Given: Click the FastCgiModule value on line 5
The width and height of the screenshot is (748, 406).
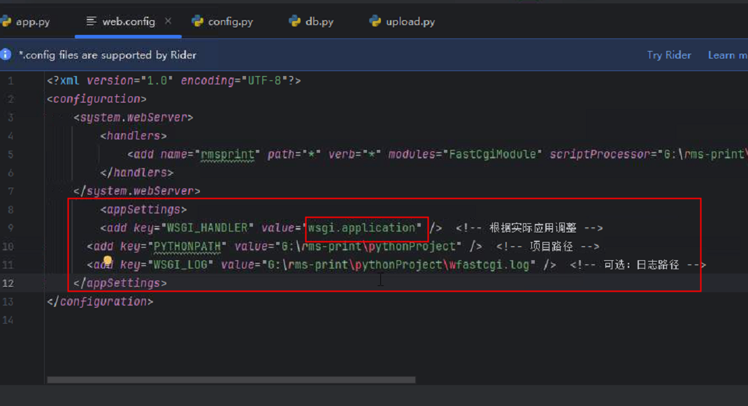Looking at the screenshot, I should click(x=493, y=154).
